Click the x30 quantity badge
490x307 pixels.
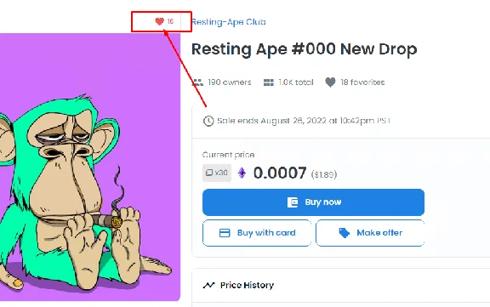pyautogui.click(x=217, y=173)
